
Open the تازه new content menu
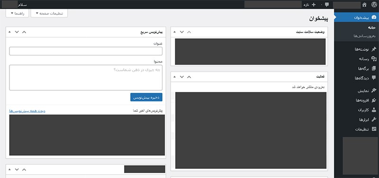point(309,5)
